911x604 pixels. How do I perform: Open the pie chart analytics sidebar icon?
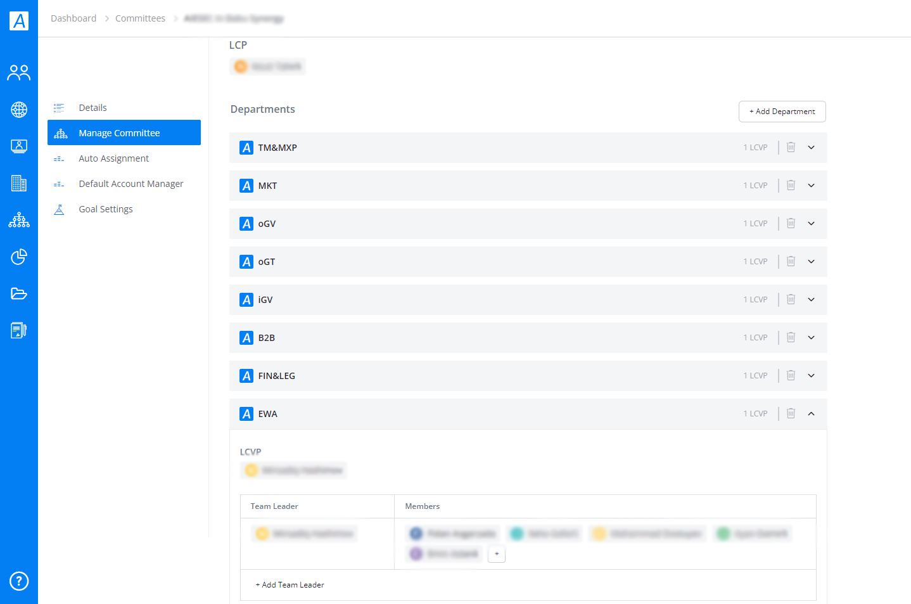click(x=19, y=257)
